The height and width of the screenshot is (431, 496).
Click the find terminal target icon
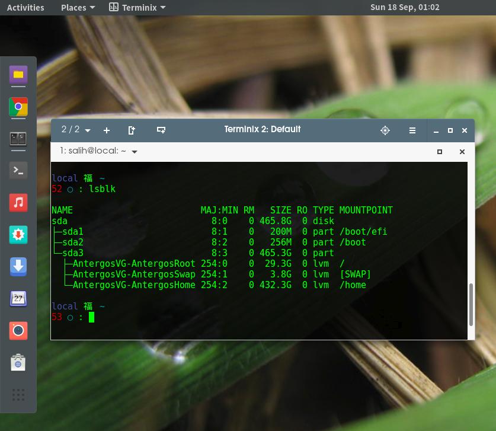[x=385, y=130]
